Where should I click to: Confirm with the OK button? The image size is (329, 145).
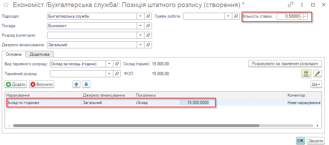point(300,141)
